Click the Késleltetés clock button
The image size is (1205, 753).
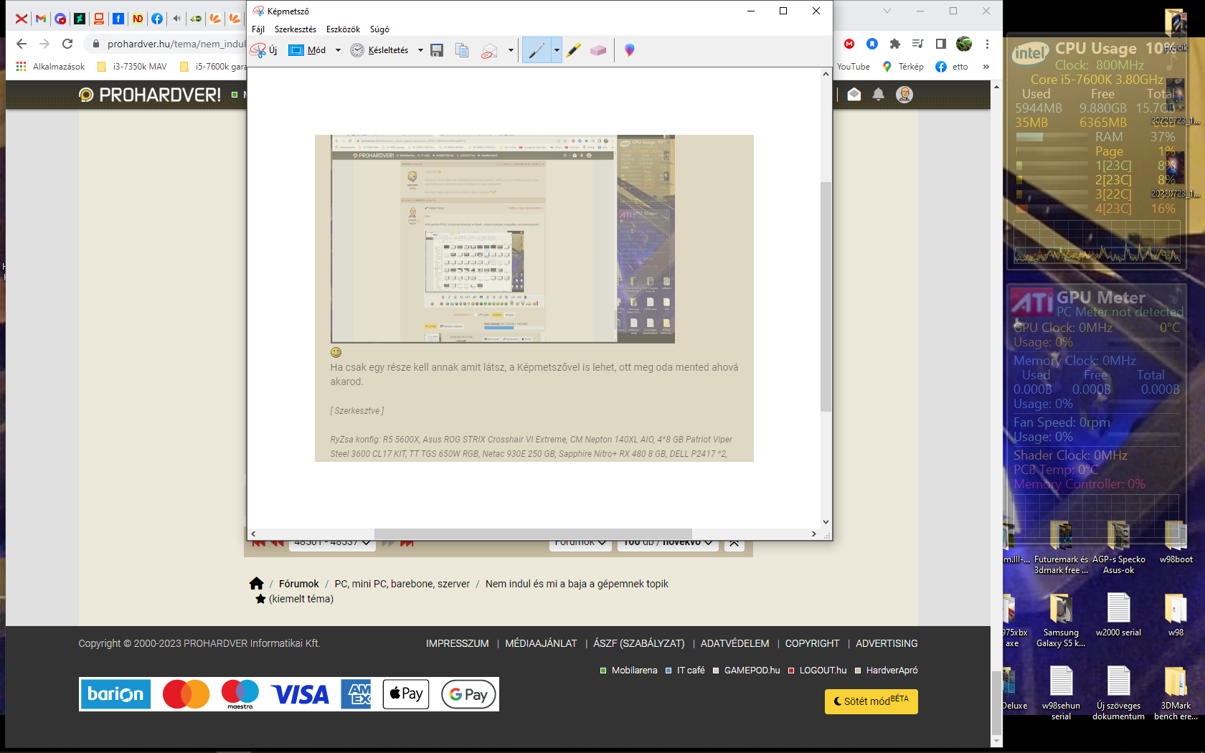(379, 50)
